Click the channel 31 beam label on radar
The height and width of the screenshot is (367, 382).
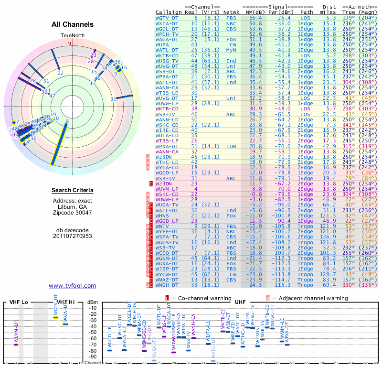click(x=113, y=99)
